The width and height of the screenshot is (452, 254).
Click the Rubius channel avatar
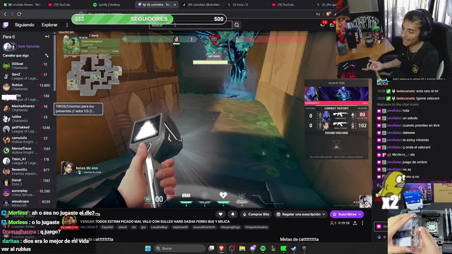tap(6, 87)
